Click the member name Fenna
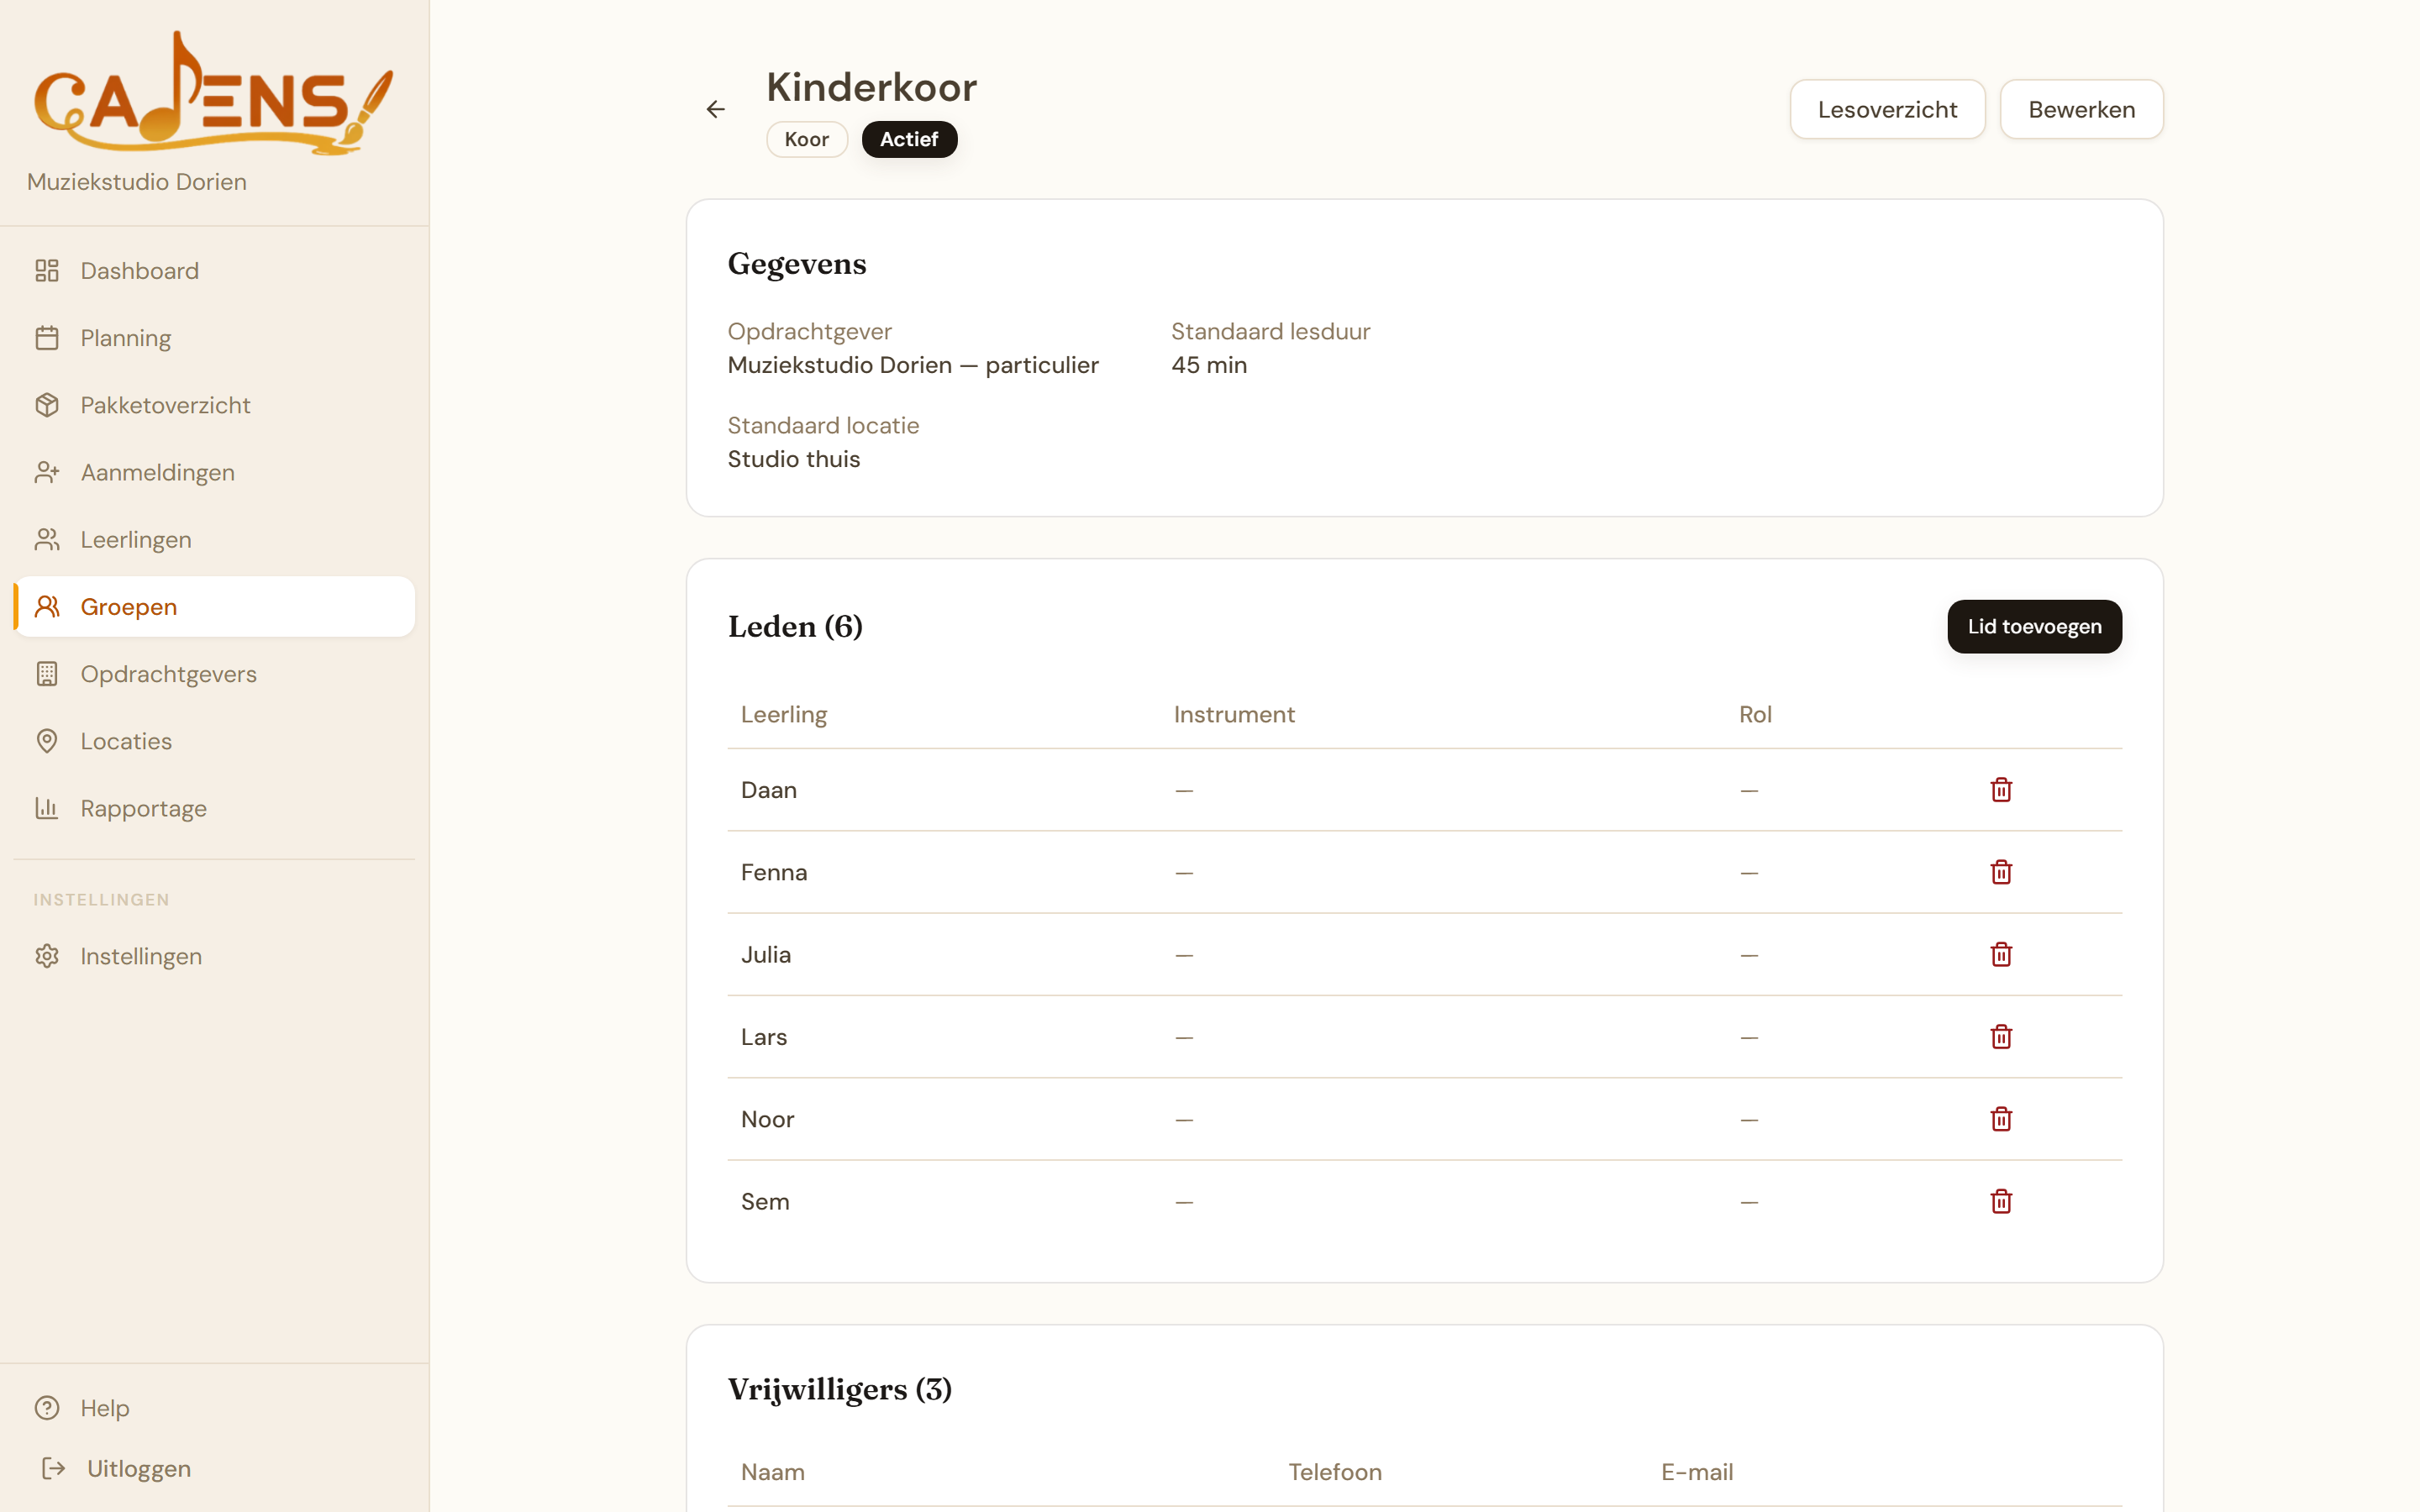 [774, 872]
